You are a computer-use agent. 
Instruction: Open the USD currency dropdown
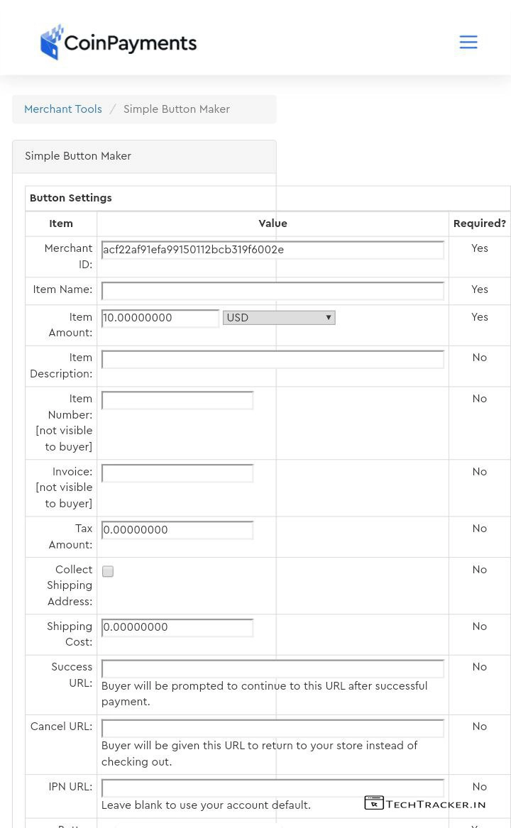coord(279,318)
